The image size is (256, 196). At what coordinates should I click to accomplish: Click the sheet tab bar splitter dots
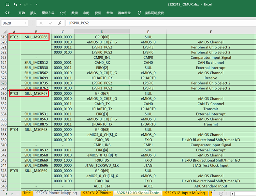click(x=227, y=194)
